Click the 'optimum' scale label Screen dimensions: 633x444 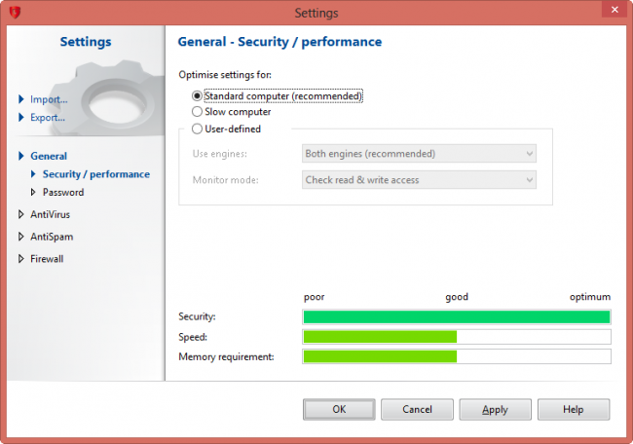[590, 297]
